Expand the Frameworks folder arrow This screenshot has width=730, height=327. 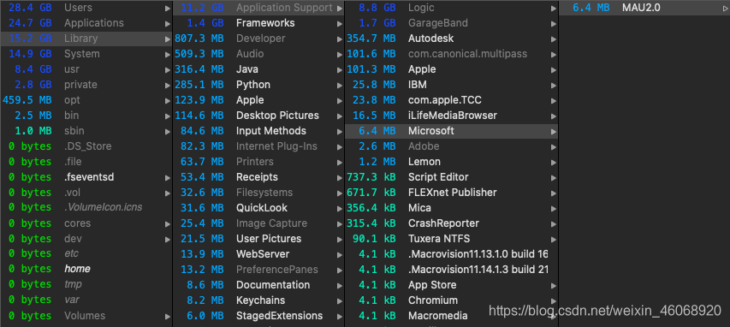pyautogui.click(x=340, y=24)
